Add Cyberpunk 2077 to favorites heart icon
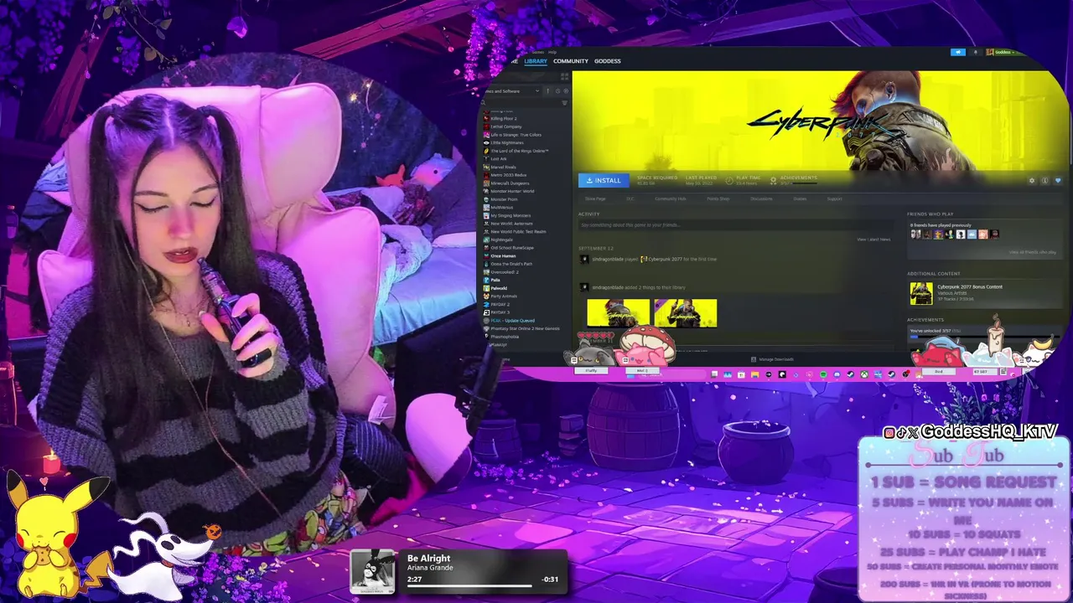This screenshot has width=1073, height=603. point(1057,181)
